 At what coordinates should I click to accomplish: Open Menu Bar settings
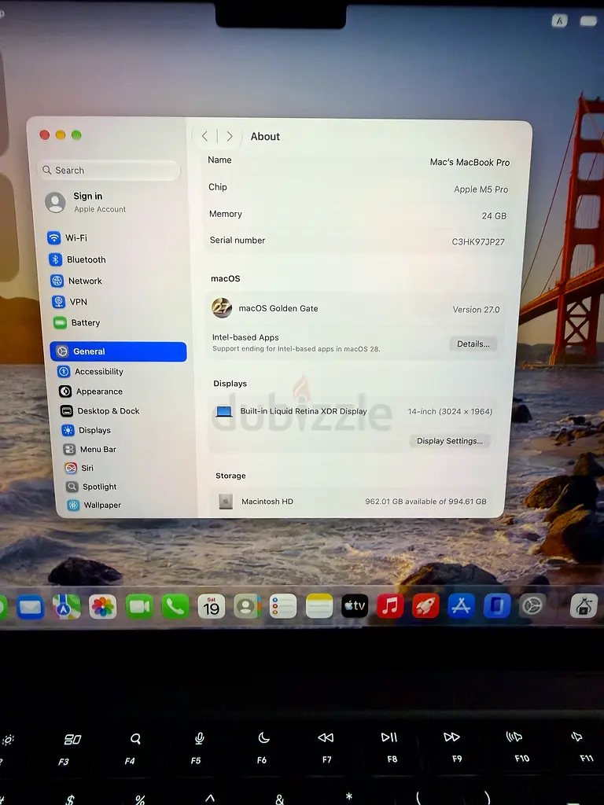(90, 449)
